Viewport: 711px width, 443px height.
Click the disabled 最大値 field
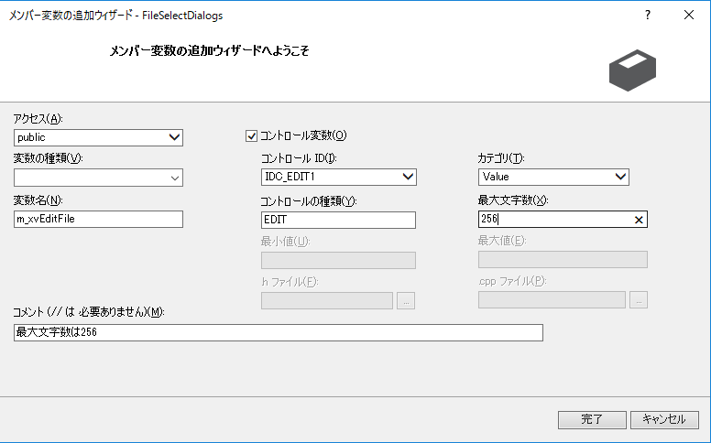(563, 260)
